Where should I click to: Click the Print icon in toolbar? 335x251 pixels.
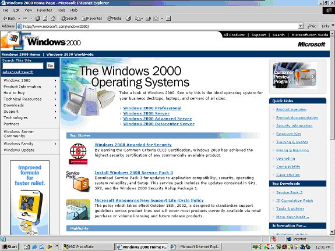[x=148, y=19]
